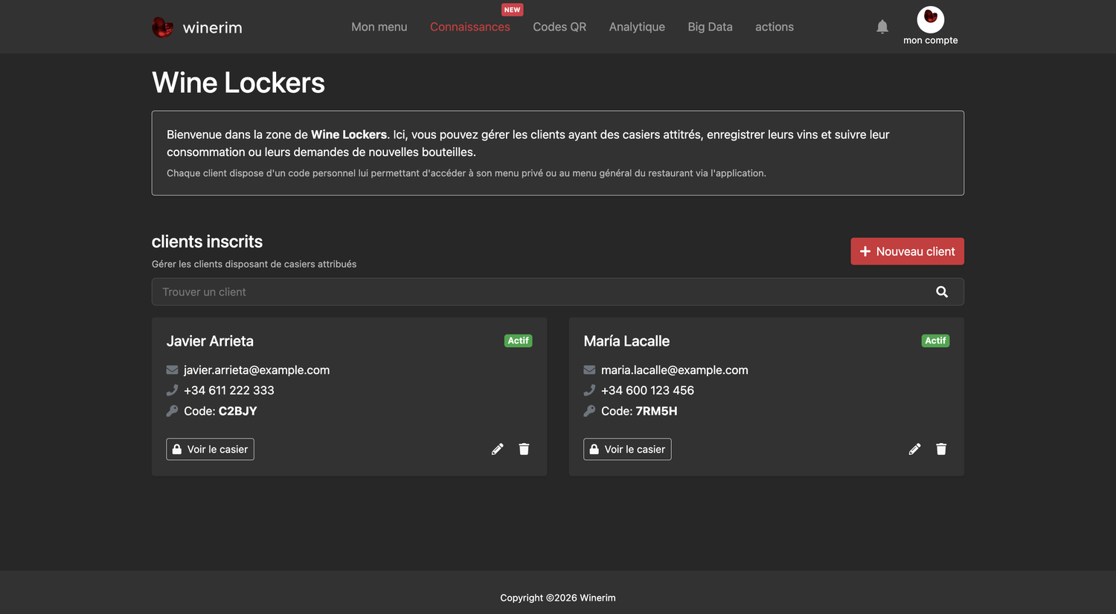This screenshot has height=614, width=1116.
Task: Open Codes QR page
Action: [x=559, y=27]
